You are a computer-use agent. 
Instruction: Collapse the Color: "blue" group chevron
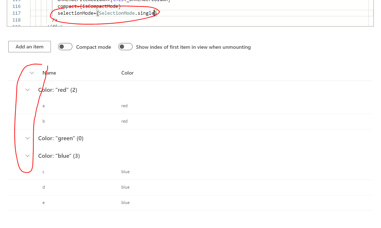28,155
